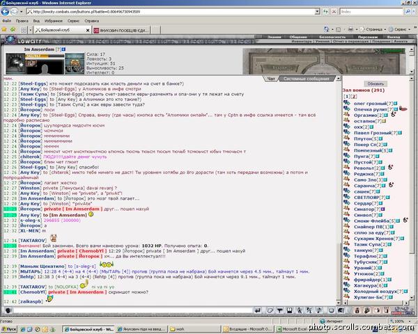Click the Пуск start button
This screenshot has width=418, height=334.
tap(9, 329)
